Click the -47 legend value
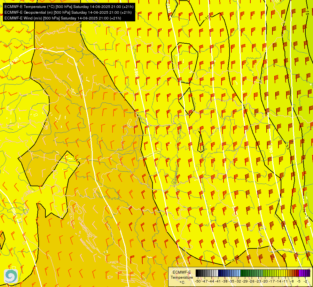Screen dimensions: 313x287 pyautogui.click(x=205, y=281)
